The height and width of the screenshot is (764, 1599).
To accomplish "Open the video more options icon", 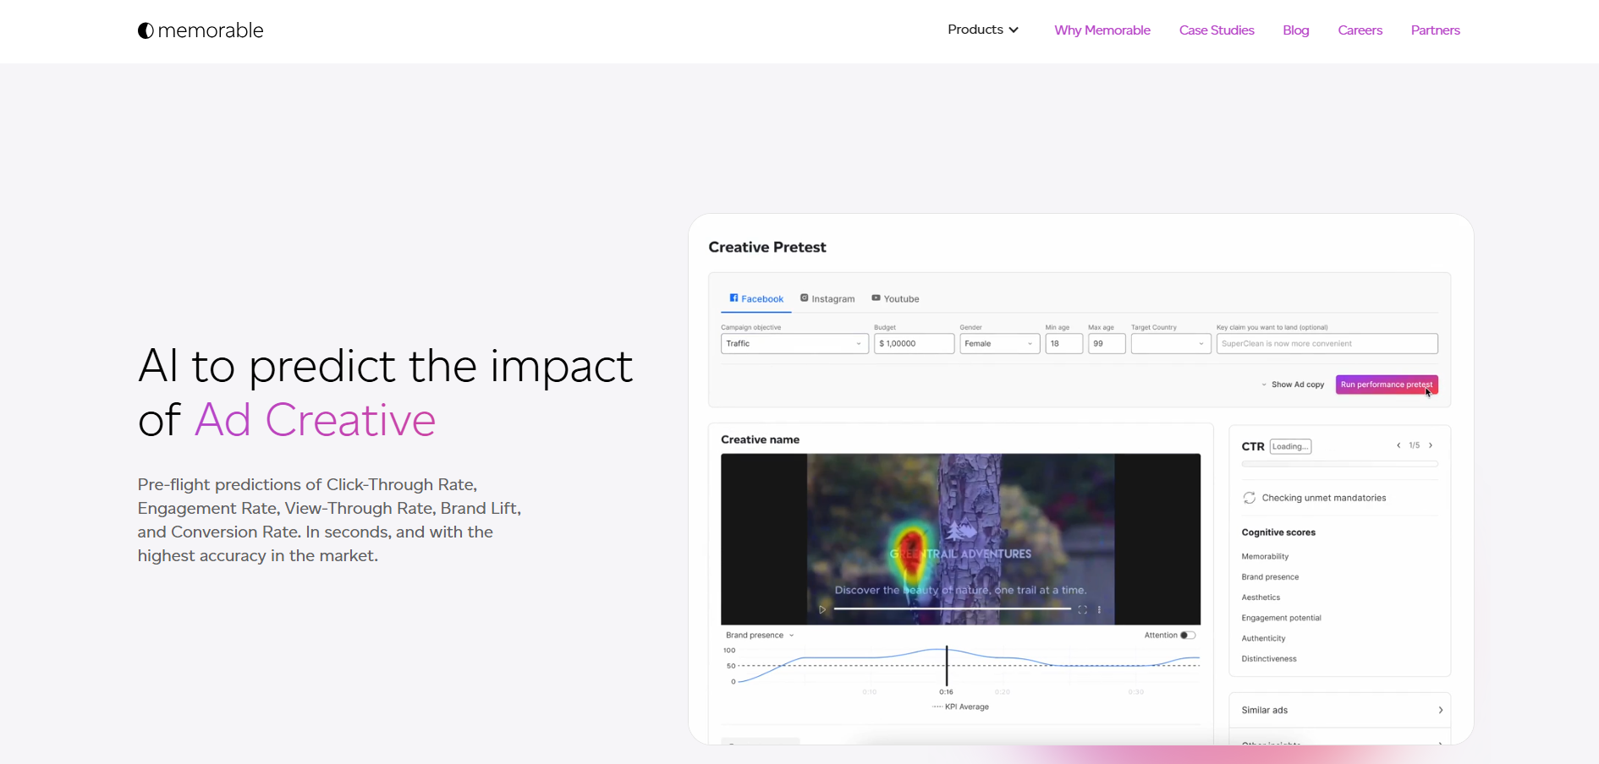I will pyautogui.click(x=1099, y=609).
